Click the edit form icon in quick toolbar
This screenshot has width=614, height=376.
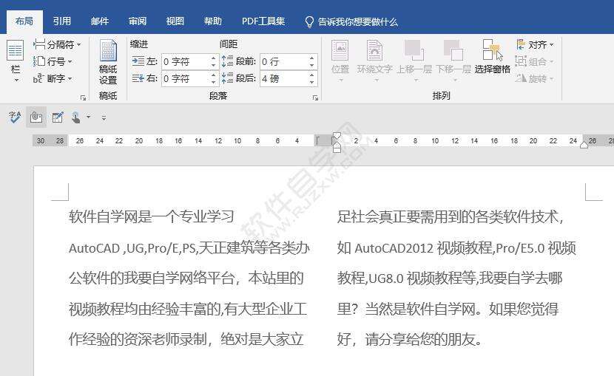58,117
